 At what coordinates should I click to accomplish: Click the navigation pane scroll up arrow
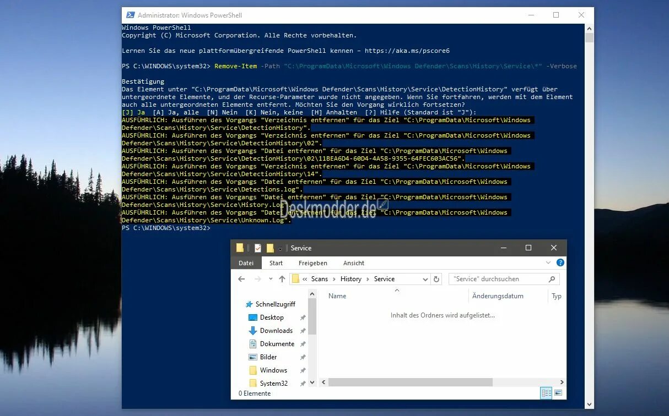point(312,295)
